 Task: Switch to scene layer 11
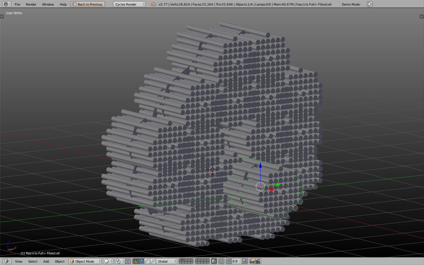[x=180, y=263]
